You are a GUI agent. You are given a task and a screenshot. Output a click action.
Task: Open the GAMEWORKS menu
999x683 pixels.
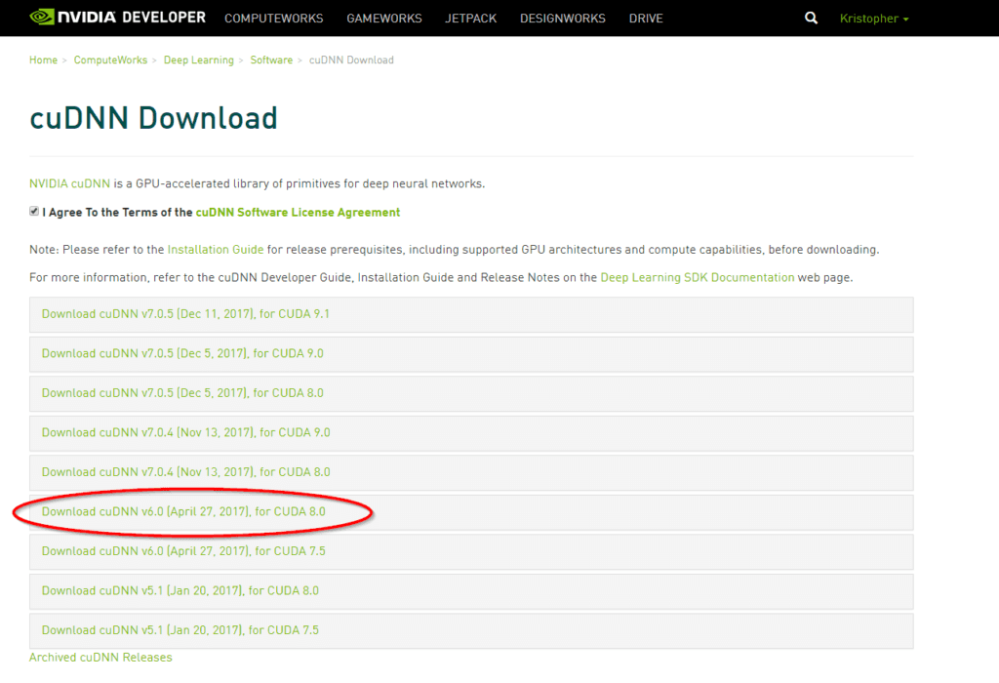[384, 19]
